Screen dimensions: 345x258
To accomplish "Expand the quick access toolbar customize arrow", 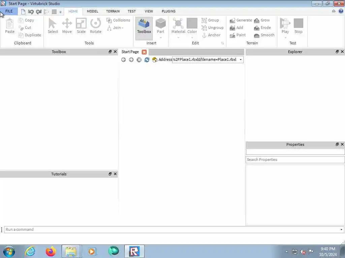I will [61, 12].
